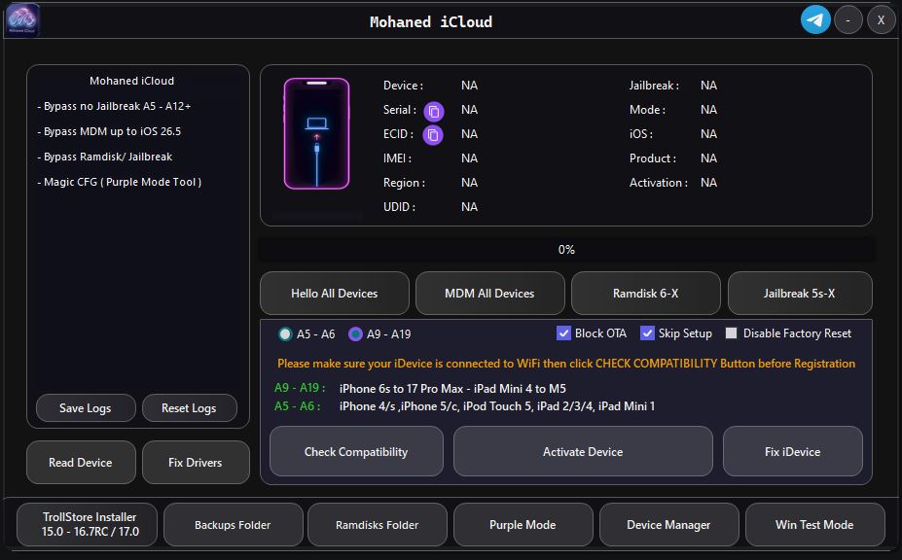
Task: Click the iOS value NA
Action: (x=708, y=134)
